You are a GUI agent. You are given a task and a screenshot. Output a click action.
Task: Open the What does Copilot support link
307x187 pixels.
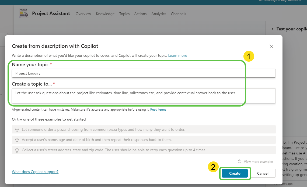pos(35,172)
